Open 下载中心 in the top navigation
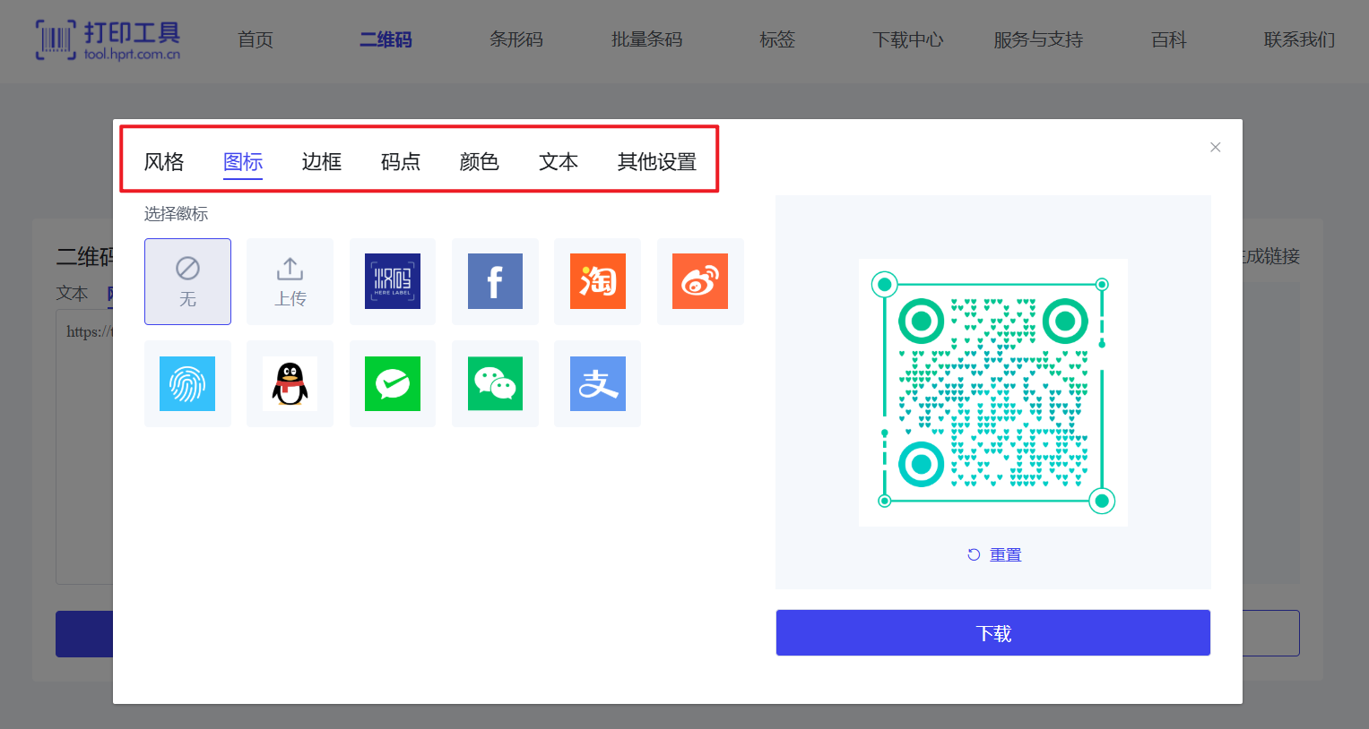 pos(907,39)
